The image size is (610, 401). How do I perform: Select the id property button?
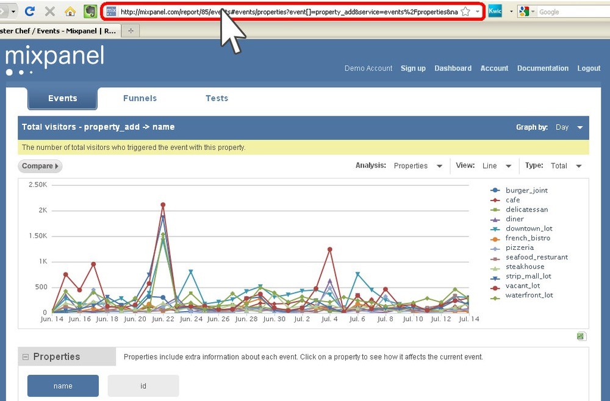[x=143, y=386]
